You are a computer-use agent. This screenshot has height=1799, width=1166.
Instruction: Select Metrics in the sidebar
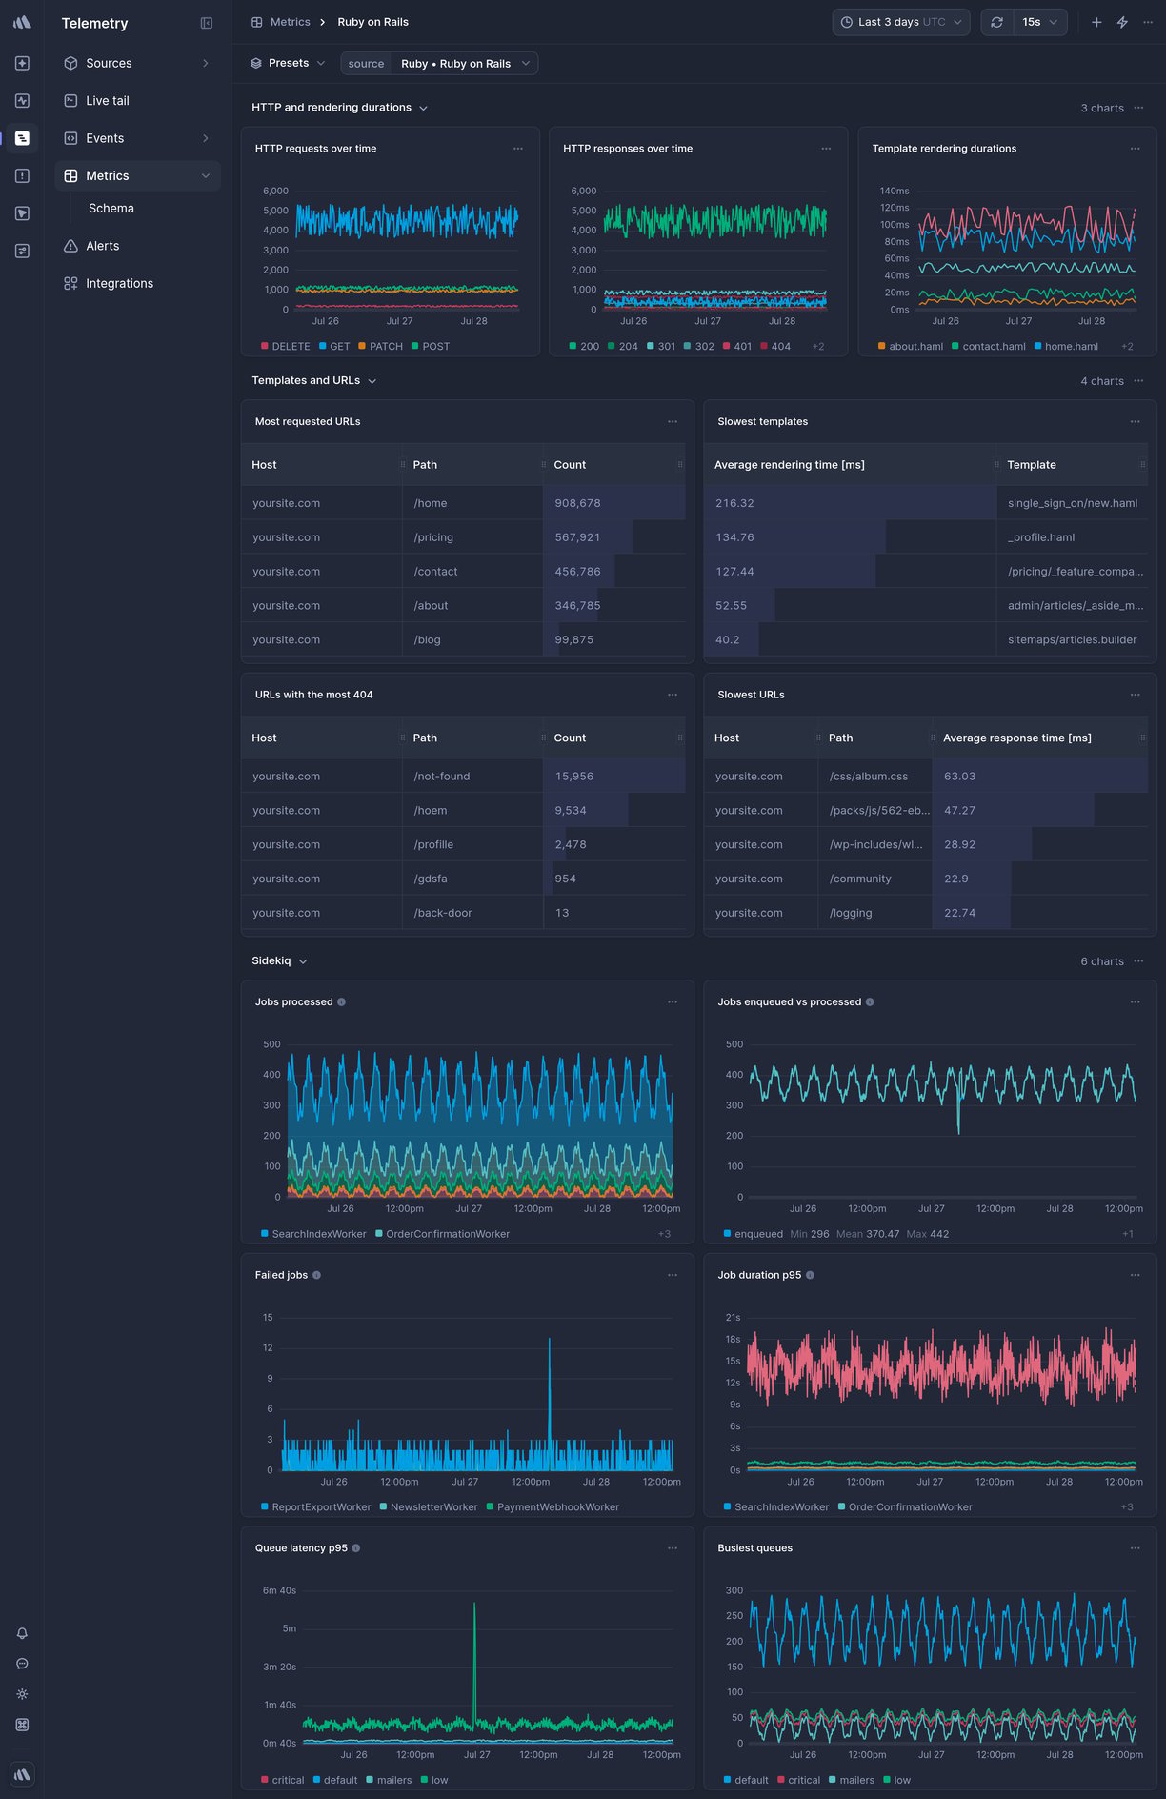coord(137,176)
